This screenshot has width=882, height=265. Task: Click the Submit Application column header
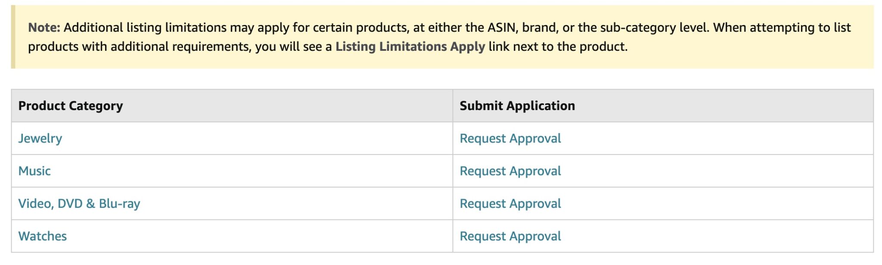[517, 106]
